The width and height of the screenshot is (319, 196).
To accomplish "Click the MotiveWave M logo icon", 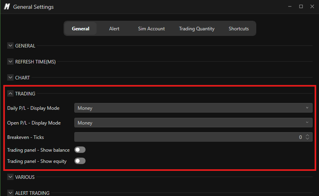I will point(7,7).
